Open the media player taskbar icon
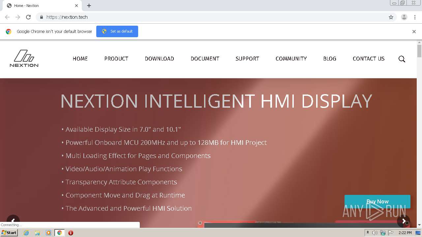 click(48, 233)
